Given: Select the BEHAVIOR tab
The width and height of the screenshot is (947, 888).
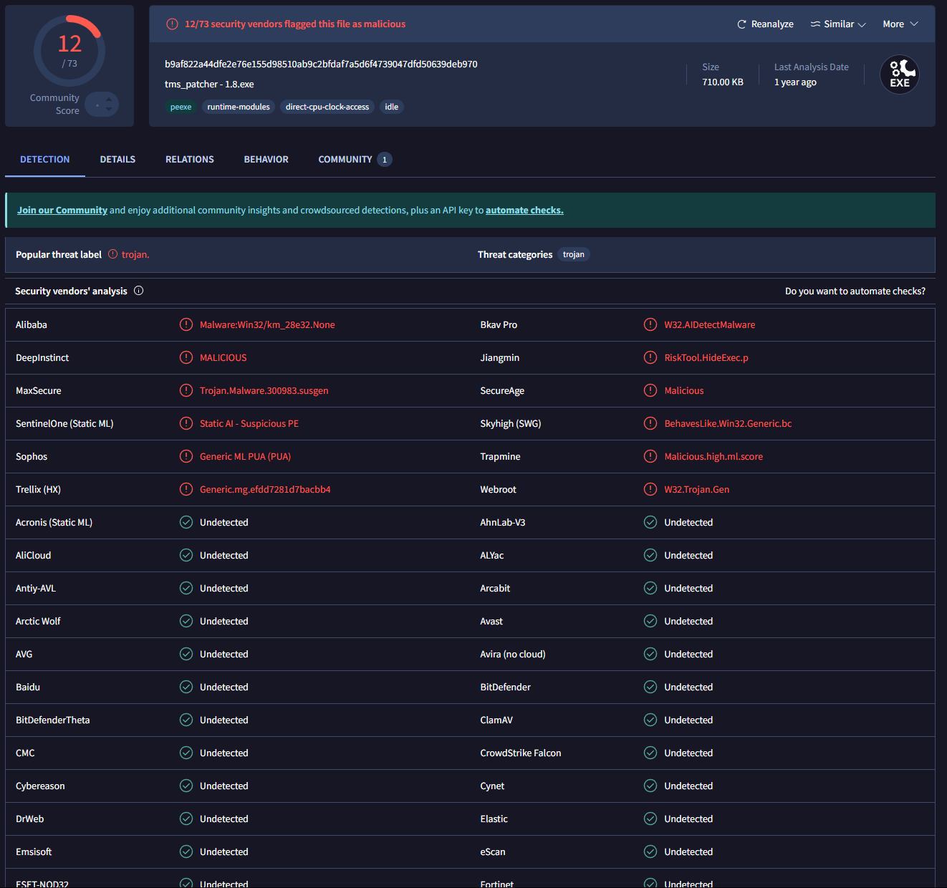Looking at the screenshot, I should pyautogui.click(x=266, y=160).
